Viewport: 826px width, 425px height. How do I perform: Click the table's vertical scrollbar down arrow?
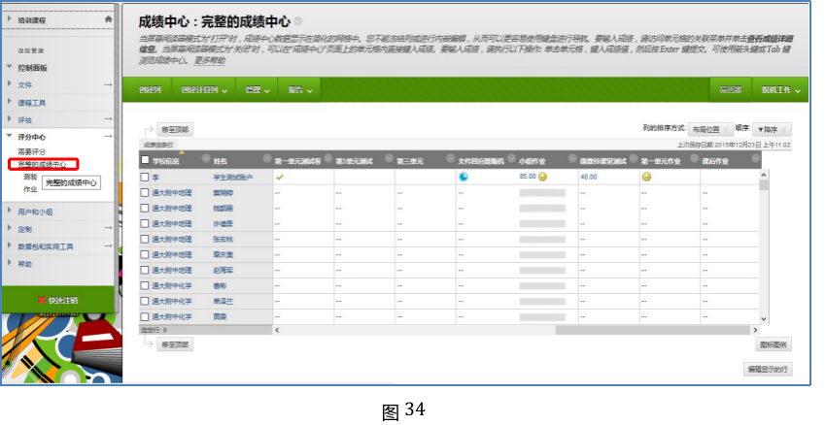pos(764,318)
